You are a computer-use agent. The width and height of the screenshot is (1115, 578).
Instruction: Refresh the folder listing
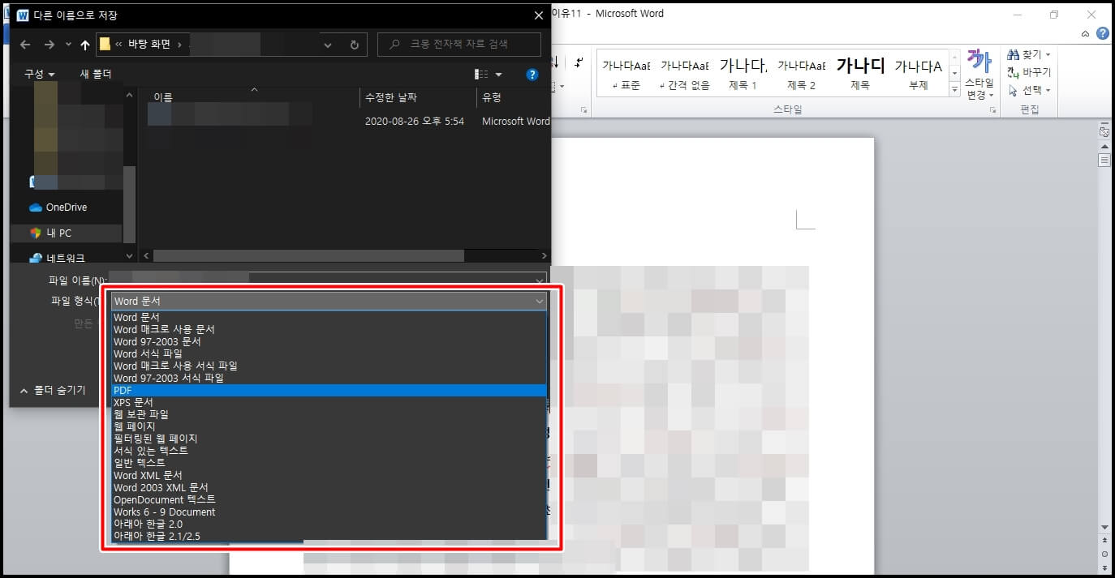click(354, 45)
